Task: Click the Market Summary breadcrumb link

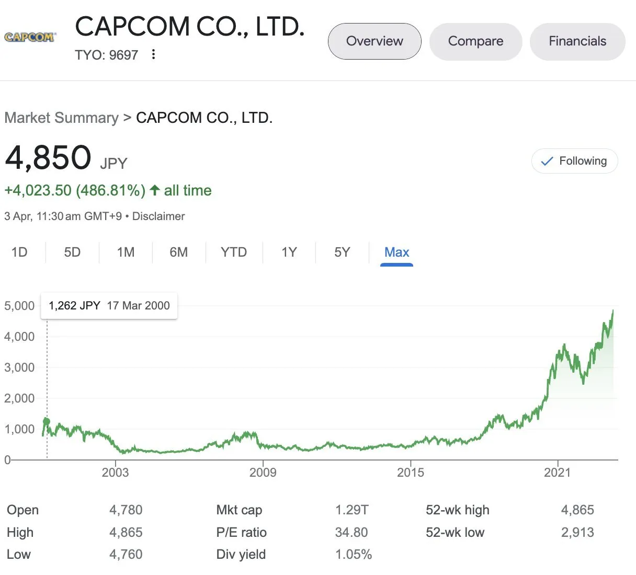Action: coord(61,118)
